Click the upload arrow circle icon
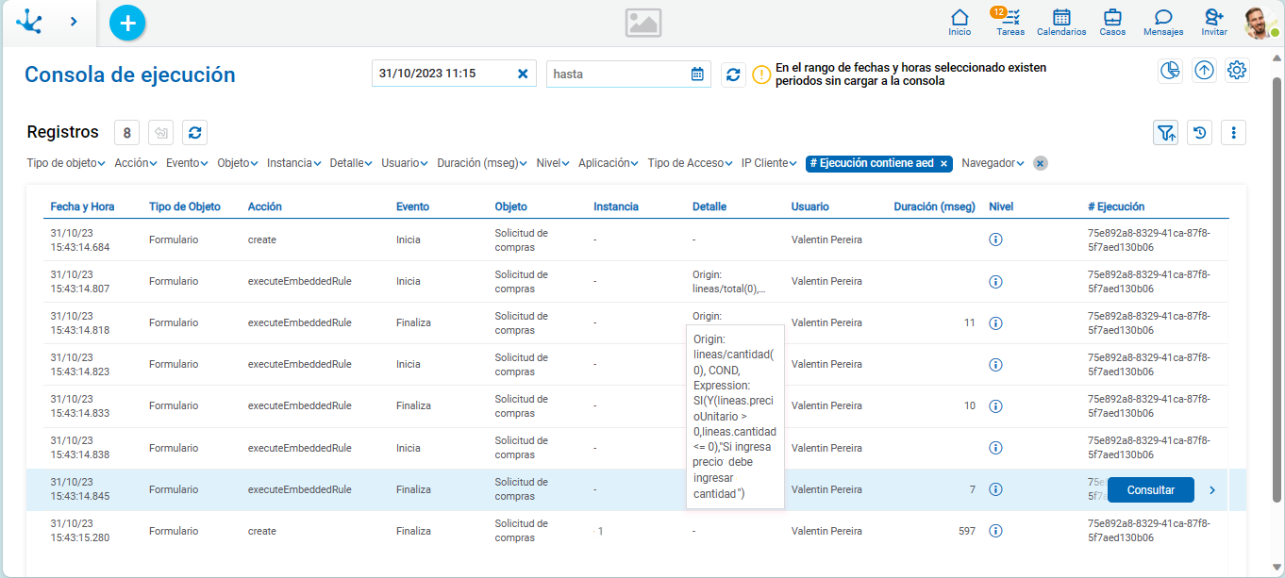Image resolution: width=1285 pixels, height=578 pixels. point(1204,71)
